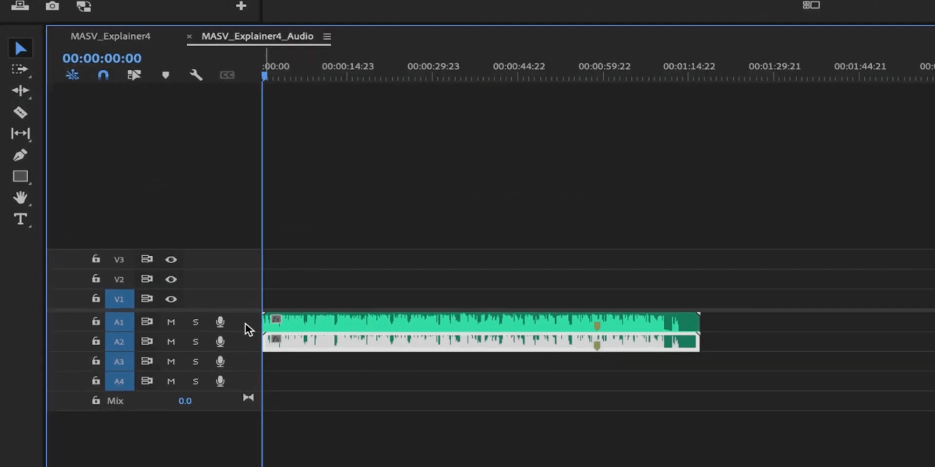Select the Track Select Forward tool
Viewport: 935px width, 467px height.
pos(20,69)
